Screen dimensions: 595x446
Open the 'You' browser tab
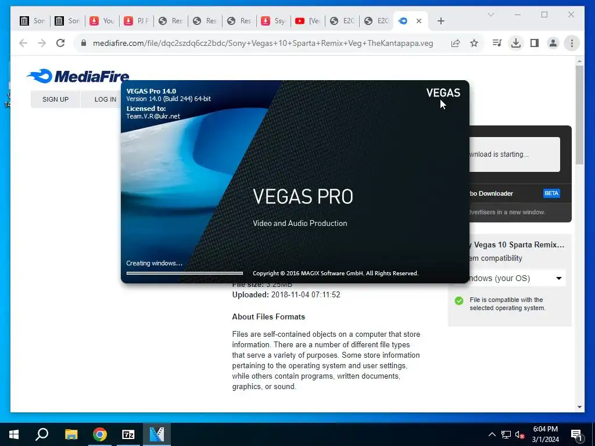pos(102,21)
